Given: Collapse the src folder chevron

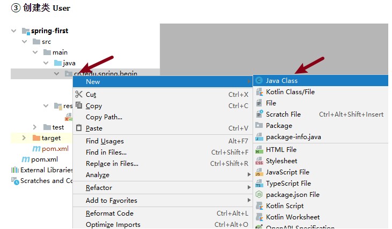Looking at the screenshot, I should 25,41.
